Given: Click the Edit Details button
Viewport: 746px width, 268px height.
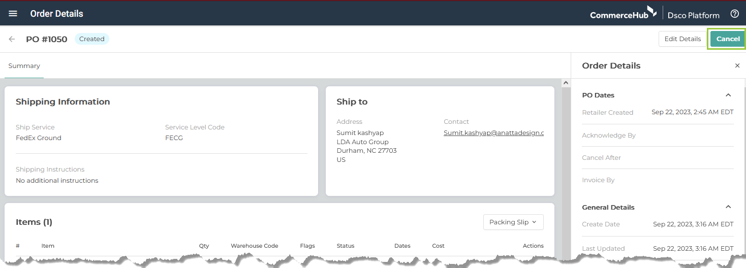Looking at the screenshot, I should coord(682,39).
